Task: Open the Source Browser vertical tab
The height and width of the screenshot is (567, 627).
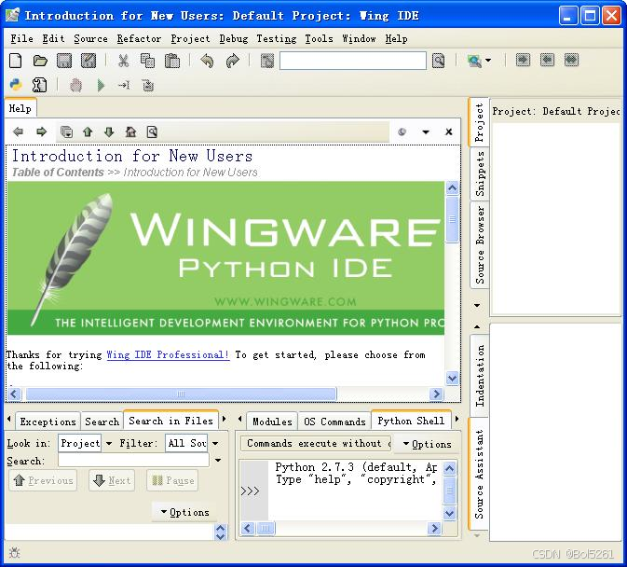Action: click(480, 245)
